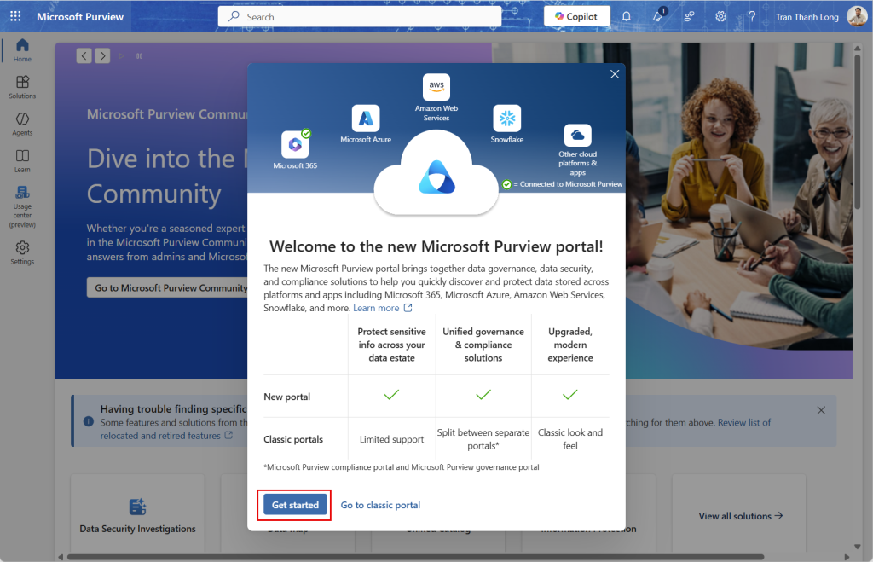
Task: Click the Help question mark icon
Action: click(x=752, y=16)
